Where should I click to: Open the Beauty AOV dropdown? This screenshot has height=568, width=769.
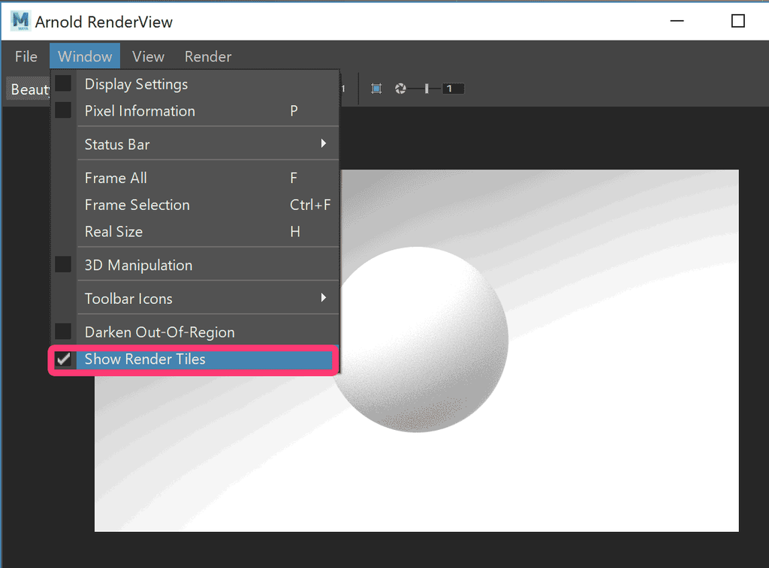click(x=29, y=89)
